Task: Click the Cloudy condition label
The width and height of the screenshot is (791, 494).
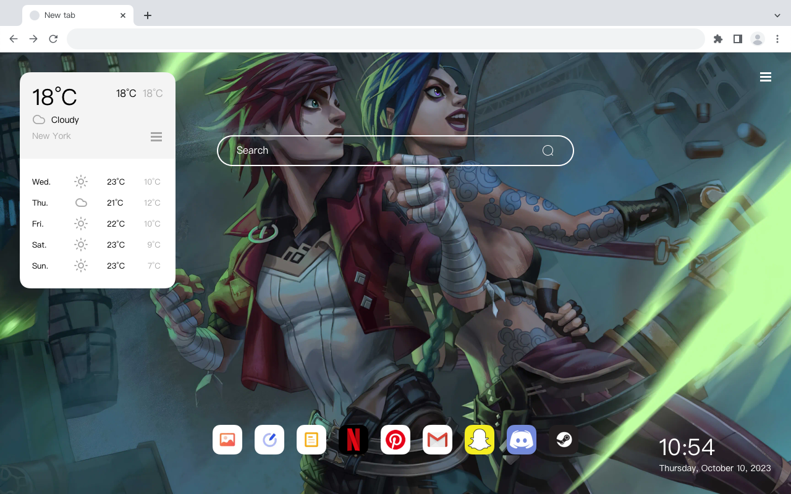Action: (x=65, y=120)
